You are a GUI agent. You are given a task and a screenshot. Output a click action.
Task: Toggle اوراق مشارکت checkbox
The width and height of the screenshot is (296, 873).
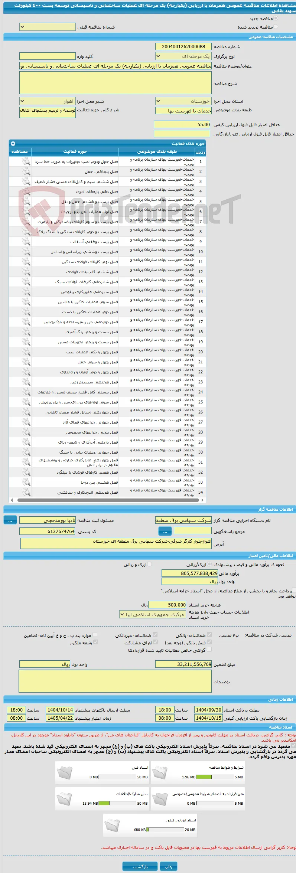(x=155, y=642)
